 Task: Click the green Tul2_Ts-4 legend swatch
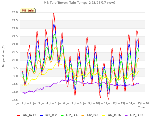pyautogui.click(x=62, y=115)
